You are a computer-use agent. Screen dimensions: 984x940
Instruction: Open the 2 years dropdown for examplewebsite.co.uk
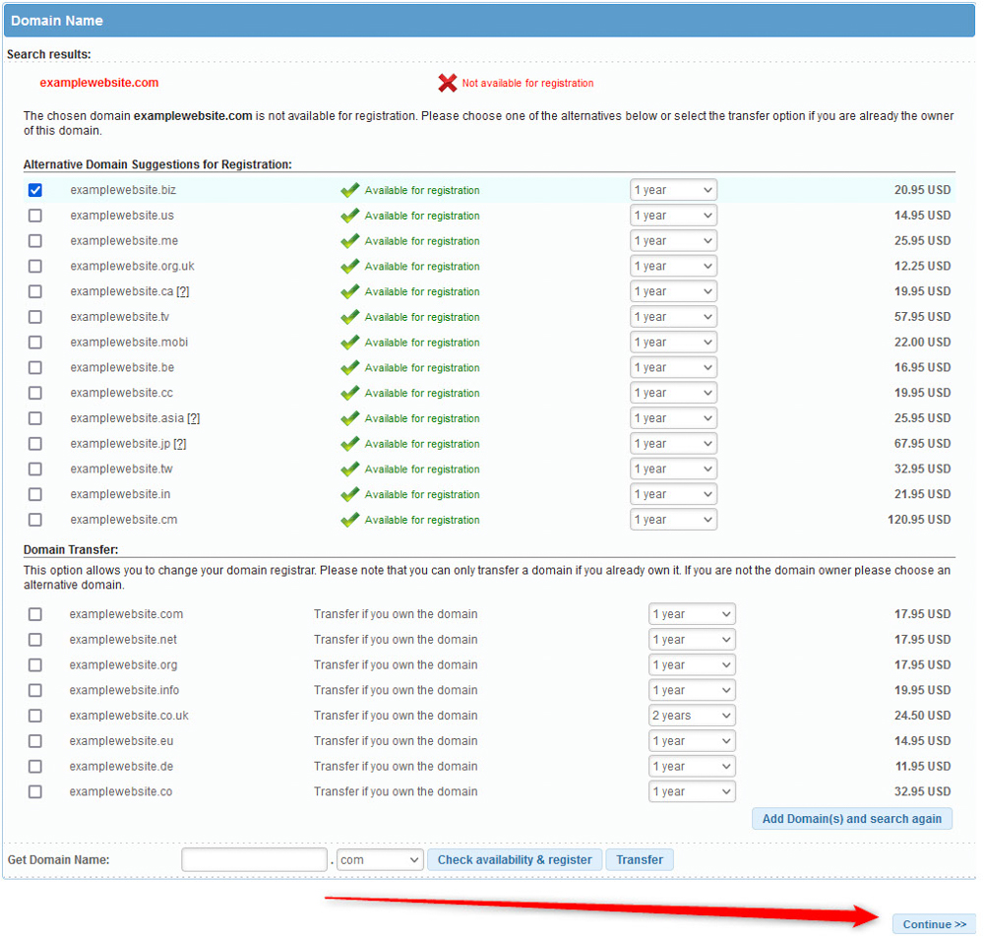pos(692,716)
